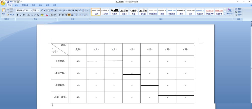This screenshot has height=109, width=252.
Task: Activate 格式刷 format painter
Action: tap(11, 15)
